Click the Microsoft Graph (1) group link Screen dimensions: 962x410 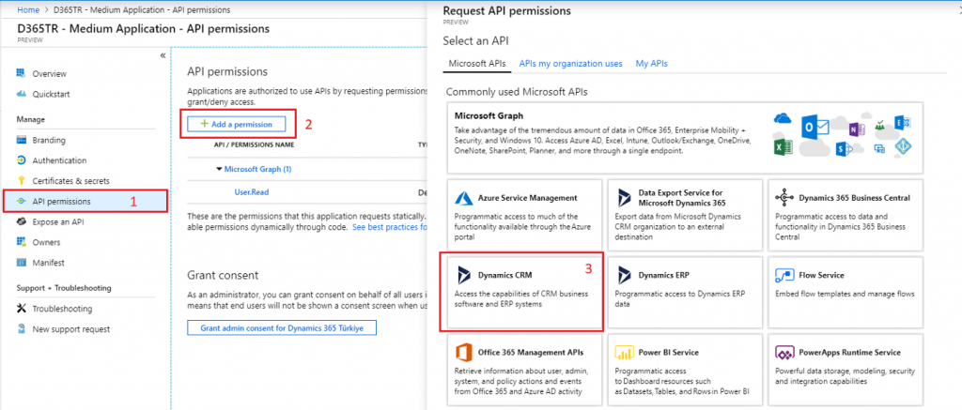(x=257, y=169)
